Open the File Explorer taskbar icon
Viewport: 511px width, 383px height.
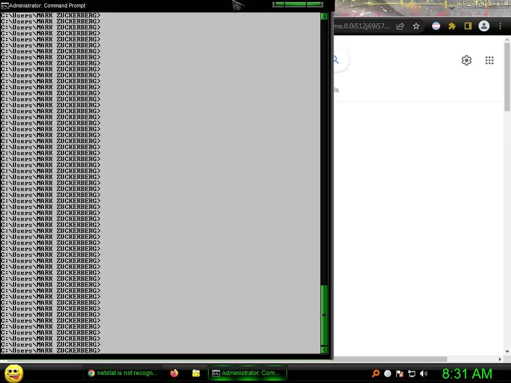pos(196,373)
